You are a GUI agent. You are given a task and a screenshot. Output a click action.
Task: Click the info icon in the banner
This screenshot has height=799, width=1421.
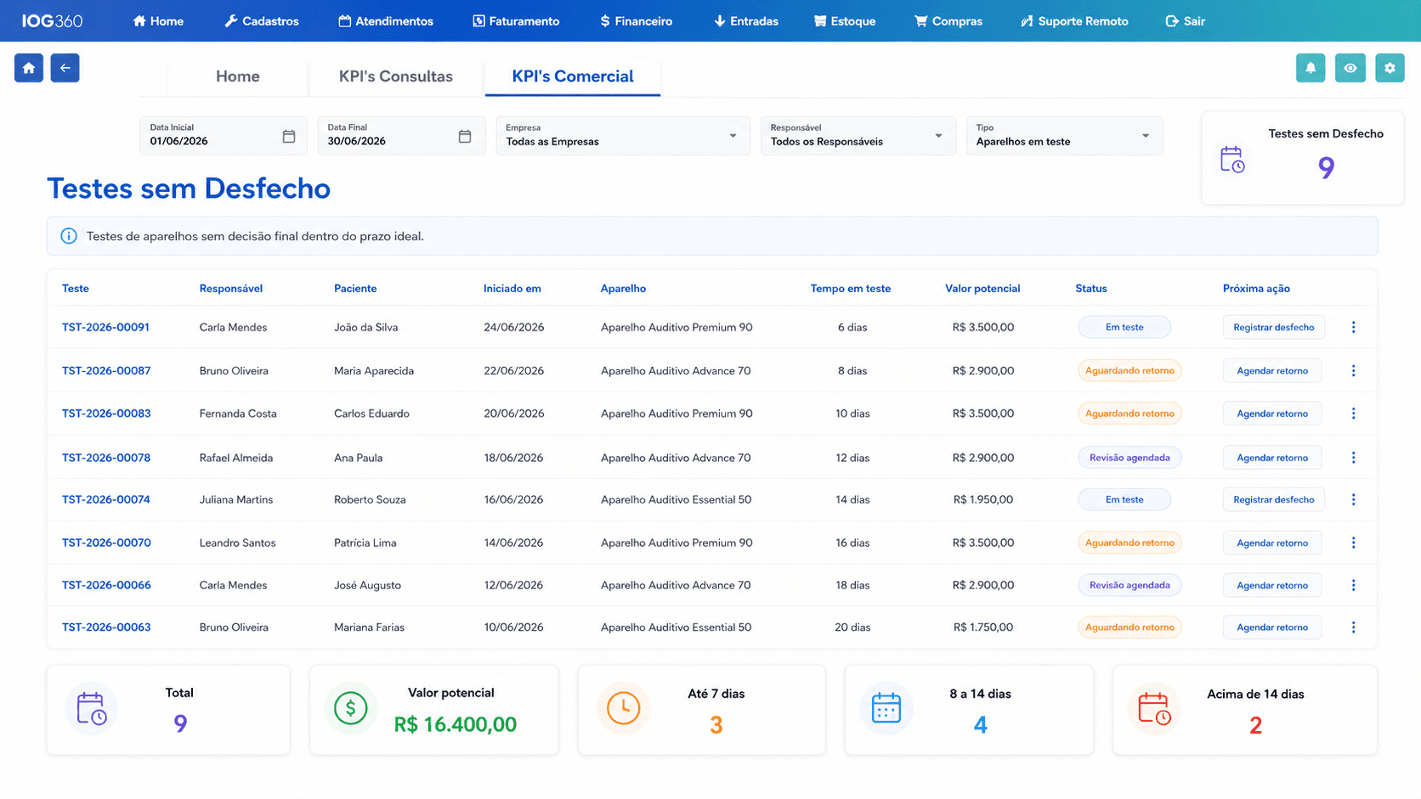pyautogui.click(x=69, y=236)
